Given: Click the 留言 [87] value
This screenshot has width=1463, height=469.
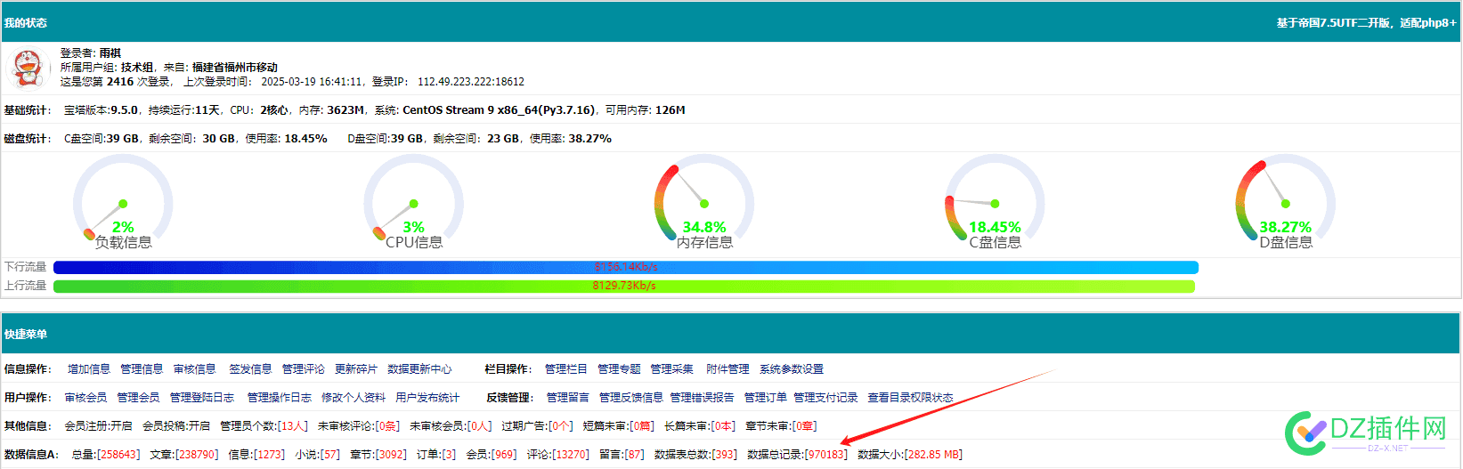Looking at the screenshot, I should tap(635, 455).
